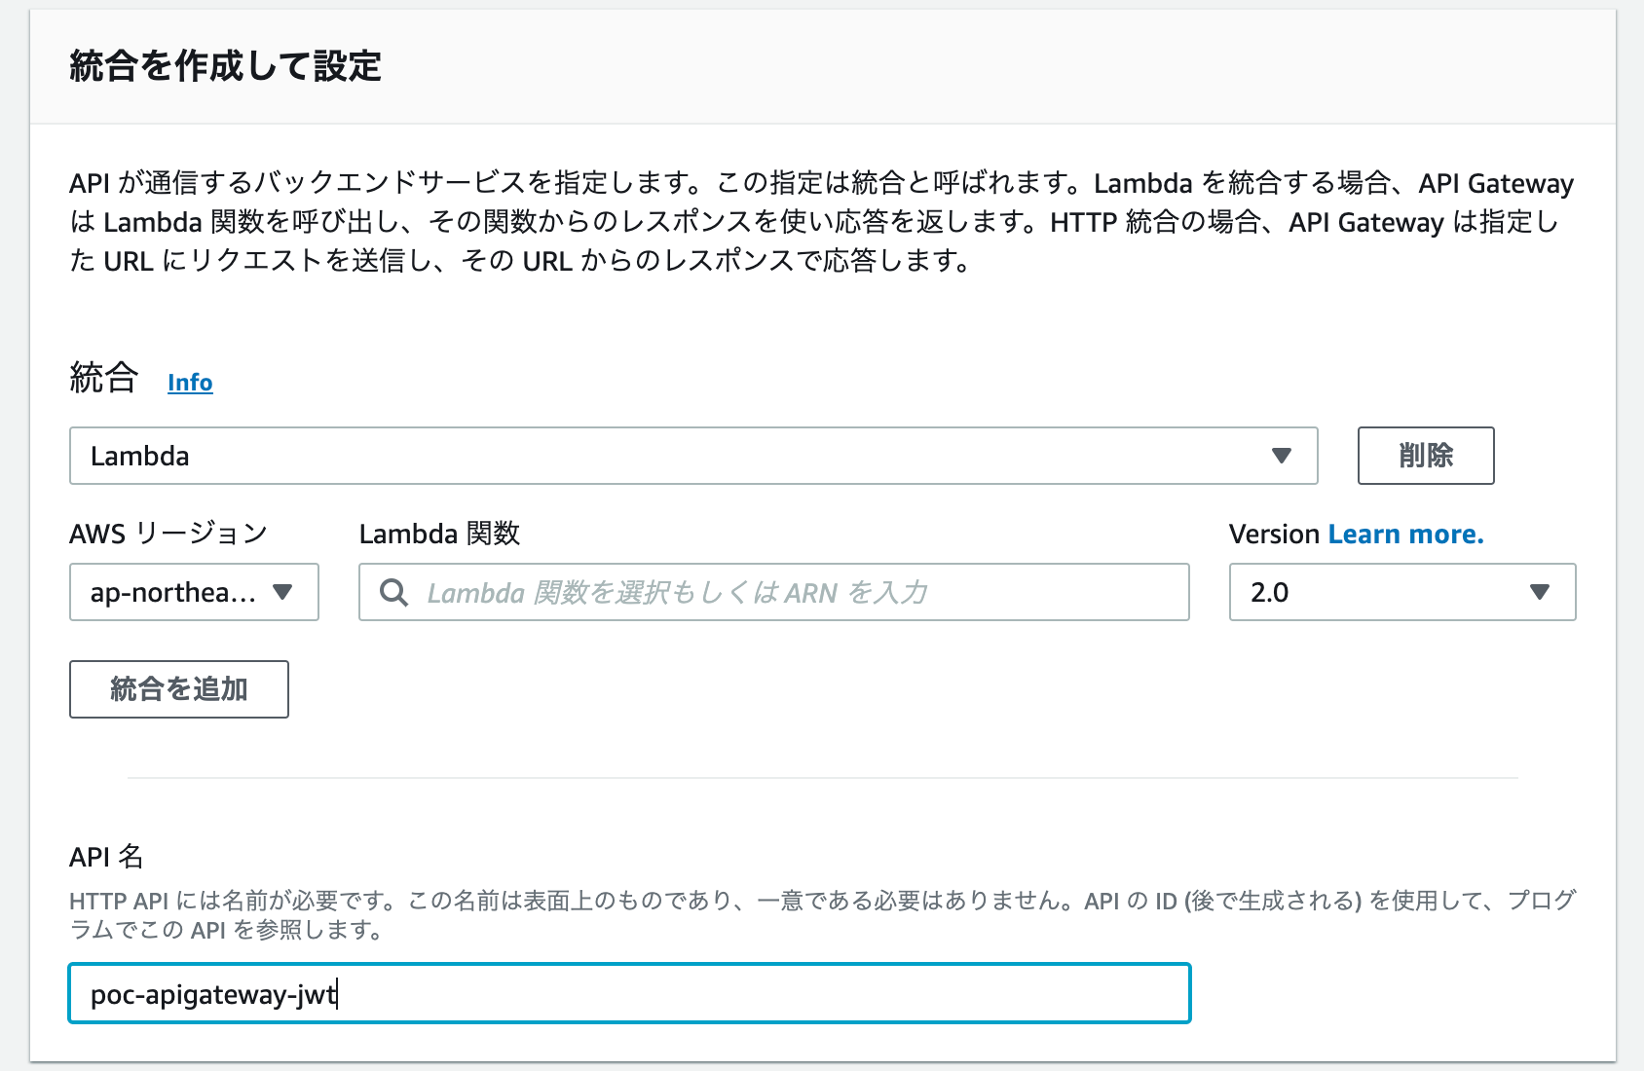The image size is (1644, 1071).
Task: Click the Lambda 関数 field label
Action: tap(439, 534)
